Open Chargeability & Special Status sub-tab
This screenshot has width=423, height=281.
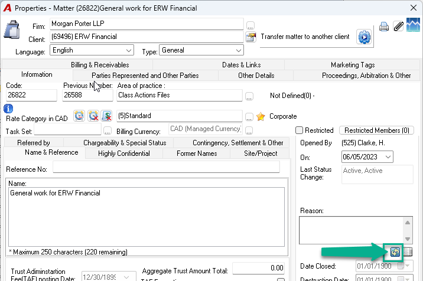pos(125,143)
